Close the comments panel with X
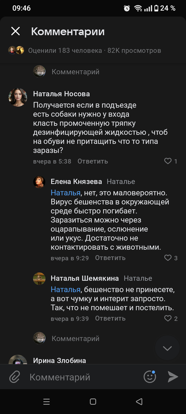 [x=15, y=31]
